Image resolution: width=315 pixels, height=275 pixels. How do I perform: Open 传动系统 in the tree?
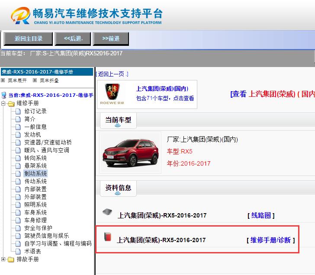(35, 181)
